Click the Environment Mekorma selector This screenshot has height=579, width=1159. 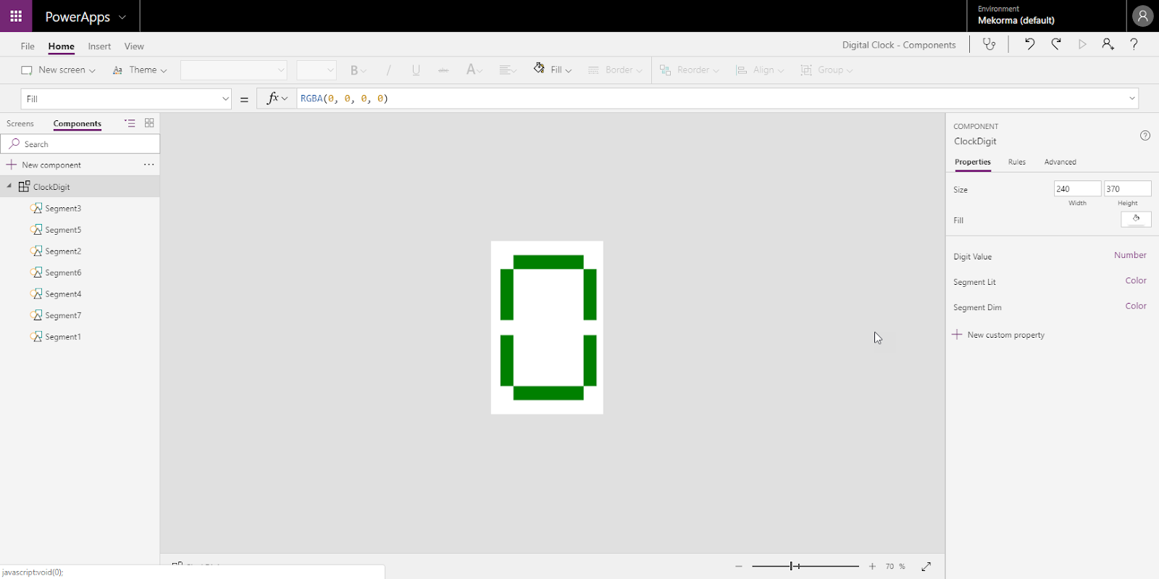point(1046,16)
